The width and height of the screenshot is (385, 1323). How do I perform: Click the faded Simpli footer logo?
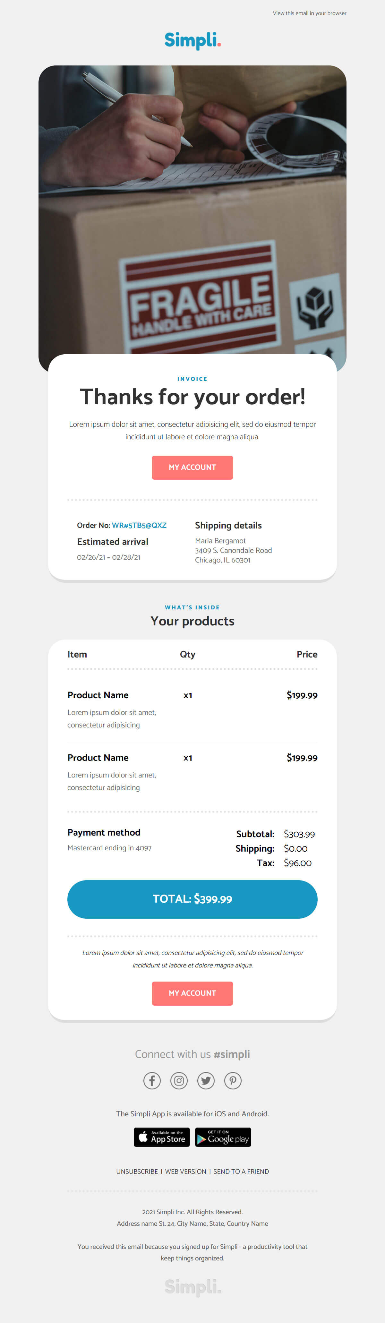pos(193,1287)
